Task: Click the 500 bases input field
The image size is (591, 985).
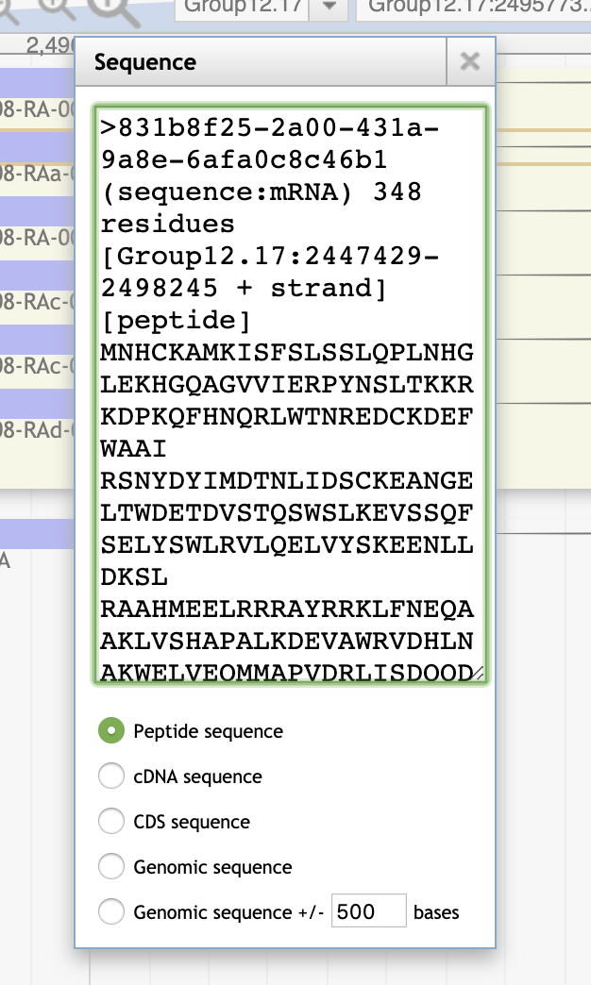Action: (368, 911)
